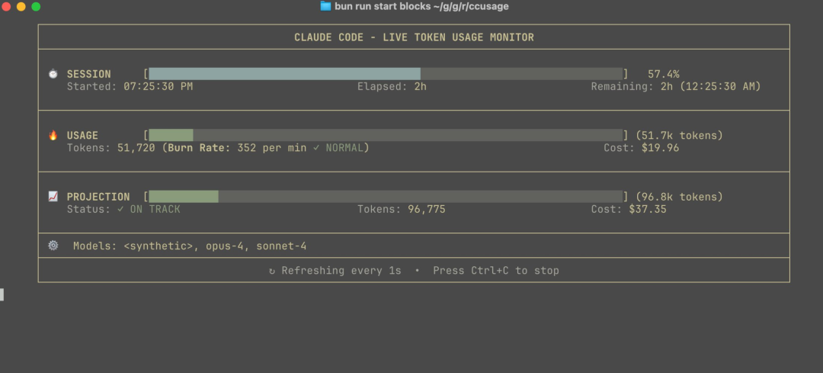Click the chart icon beside PROJECTION
The height and width of the screenshot is (373, 823).
pyautogui.click(x=53, y=197)
